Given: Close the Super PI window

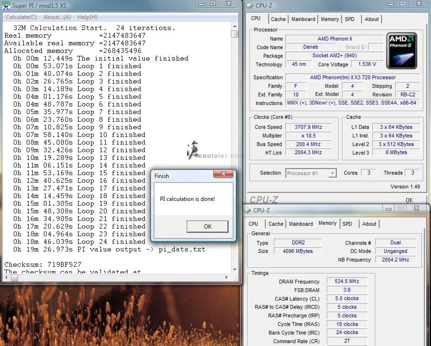Looking at the screenshot, I should click(229, 4).
